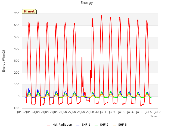Click the Time x-axis label

tap(154, 116)
